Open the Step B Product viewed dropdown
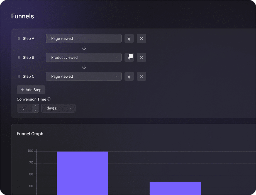Viewport: 256px width, 195px height. tap(84, 57)
